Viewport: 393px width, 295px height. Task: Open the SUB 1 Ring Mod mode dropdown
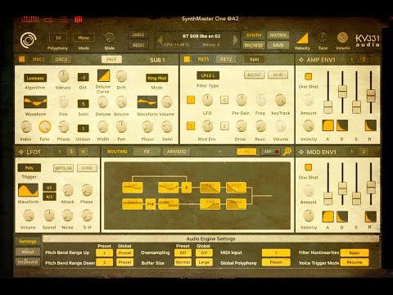pos(157,78)
